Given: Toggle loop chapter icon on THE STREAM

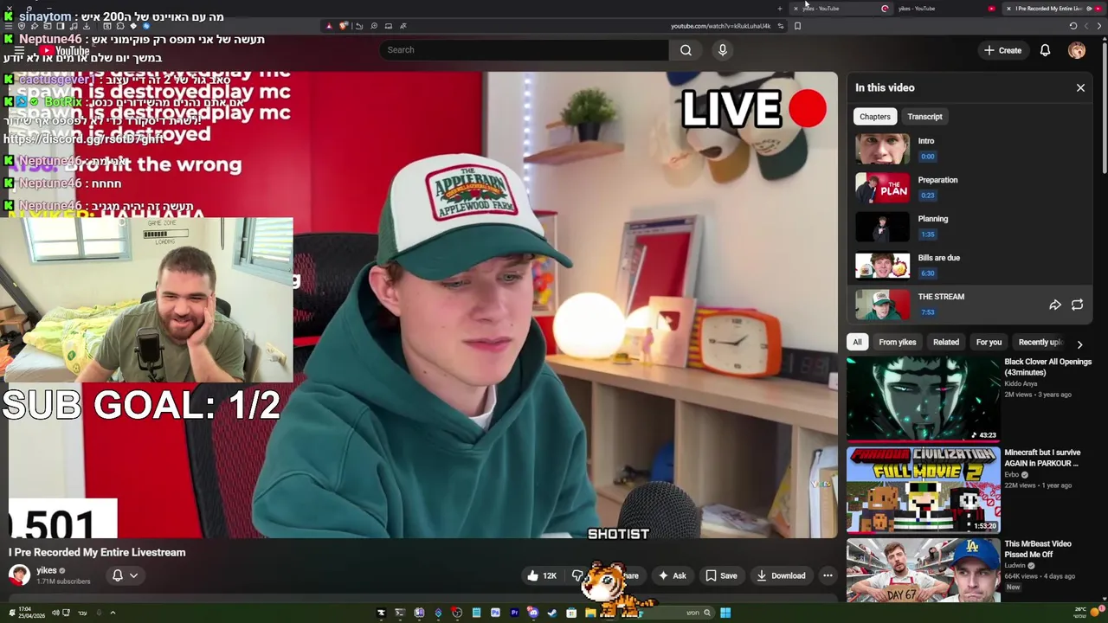Looking at the screenshot, I should (x=1077, y=305).
